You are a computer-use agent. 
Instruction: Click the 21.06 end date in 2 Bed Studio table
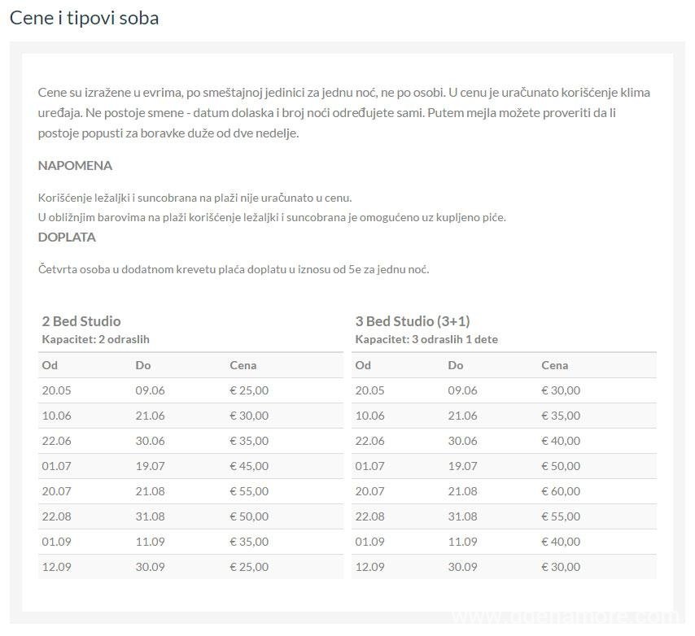click(150, 416)
